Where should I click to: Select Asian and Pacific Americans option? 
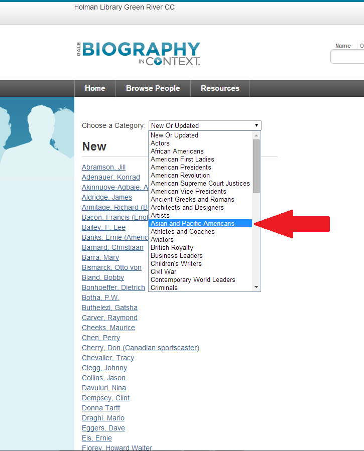tap(200, 223)
